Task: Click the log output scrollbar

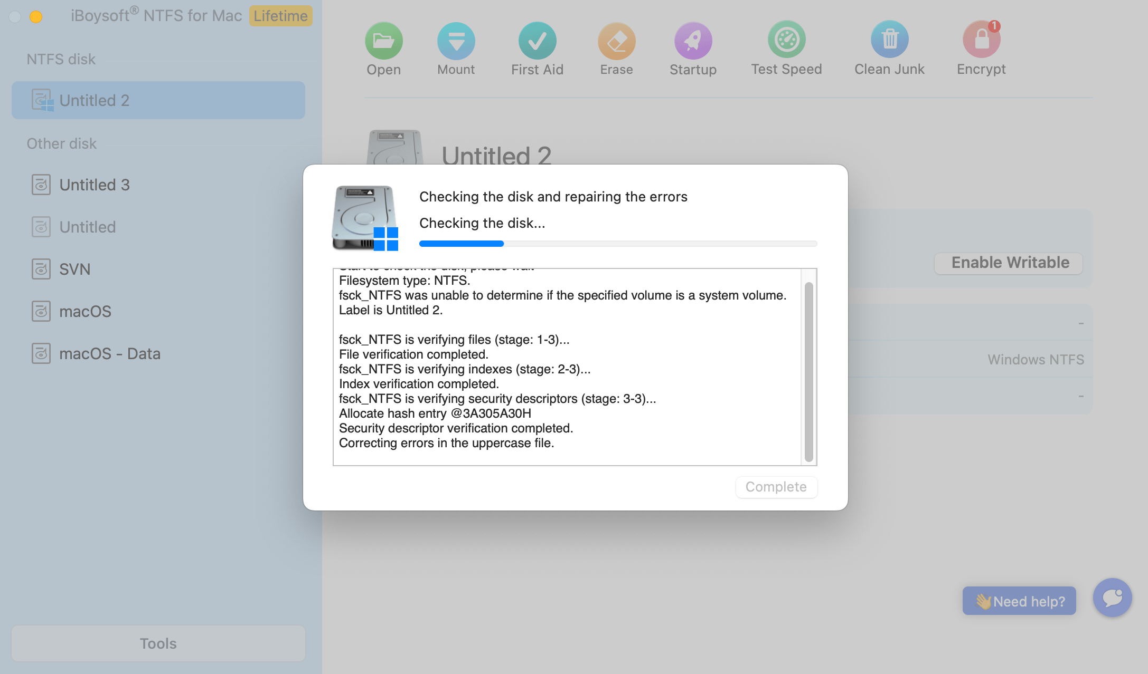Action: point(808,372)
